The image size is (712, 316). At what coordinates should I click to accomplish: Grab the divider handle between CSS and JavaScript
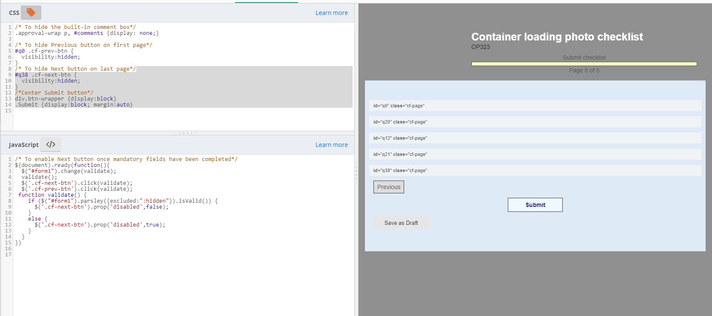(186, 133)
